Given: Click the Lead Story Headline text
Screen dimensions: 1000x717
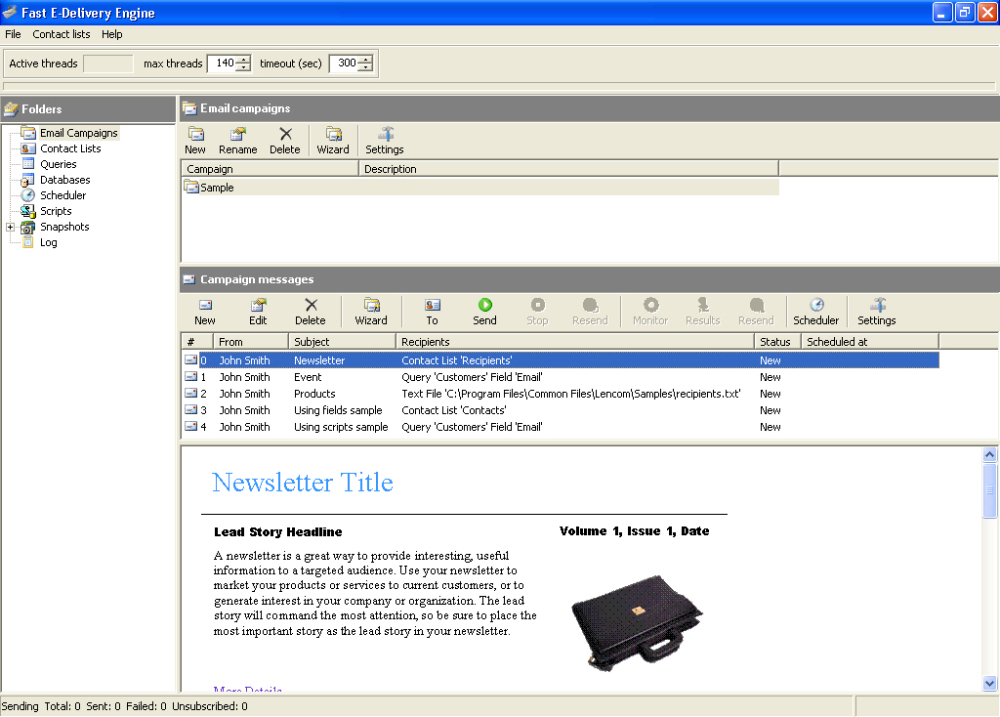Looking at the screenshot, I should (278, 532).
